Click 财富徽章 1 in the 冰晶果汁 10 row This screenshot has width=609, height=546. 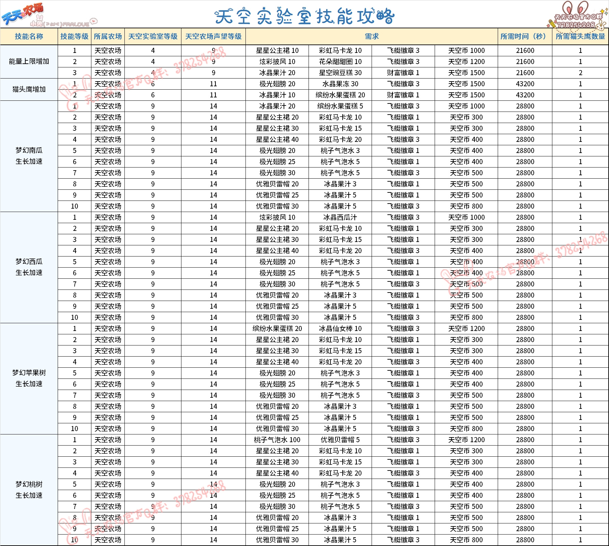403,95
